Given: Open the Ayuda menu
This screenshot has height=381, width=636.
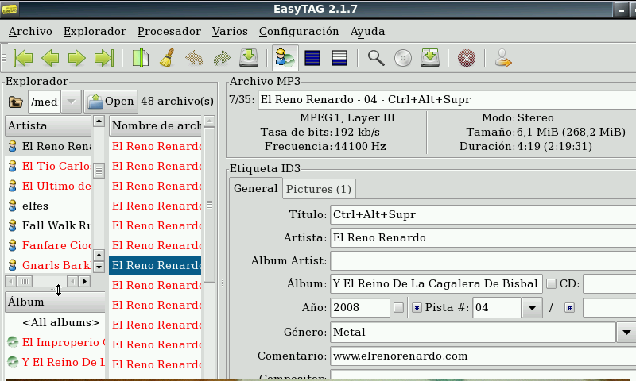Looking at the screenshot, I should pos(367,31).
